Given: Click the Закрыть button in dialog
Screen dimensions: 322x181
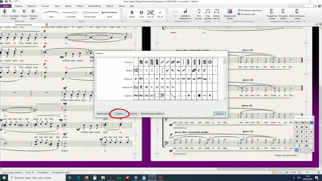Looking at the screenshot, I should [x=220, y=114].
